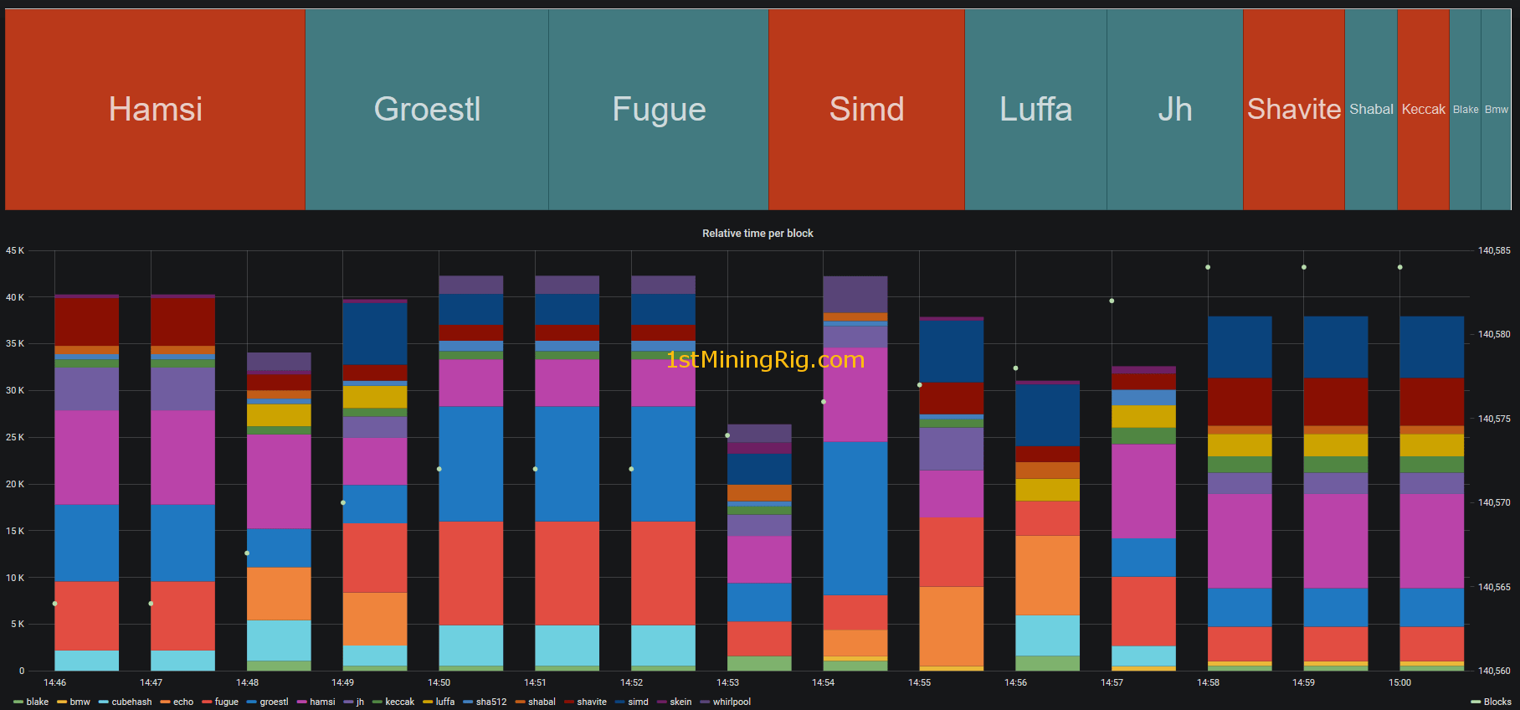The image size is (1520, 710).
Task: Click the 14:47 stacked bar
Action: pos(182,482)
